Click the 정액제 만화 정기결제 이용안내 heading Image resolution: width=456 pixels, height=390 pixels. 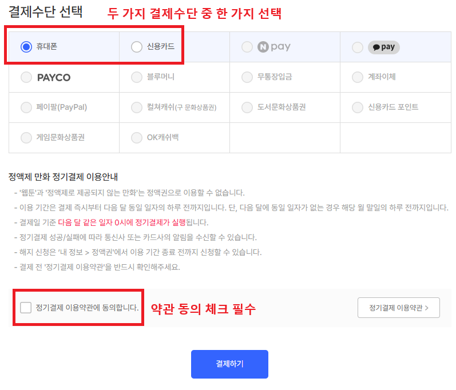click(x=63, y=177)
